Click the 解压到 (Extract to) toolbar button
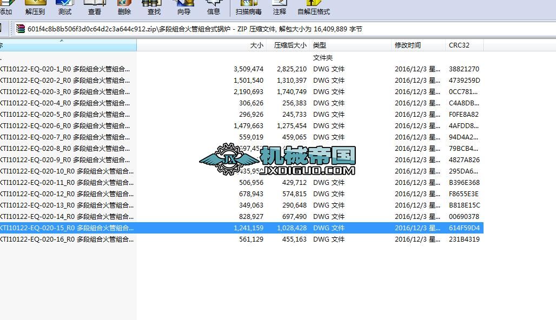The width and height of the screenshot is (556, 320). 35,8
